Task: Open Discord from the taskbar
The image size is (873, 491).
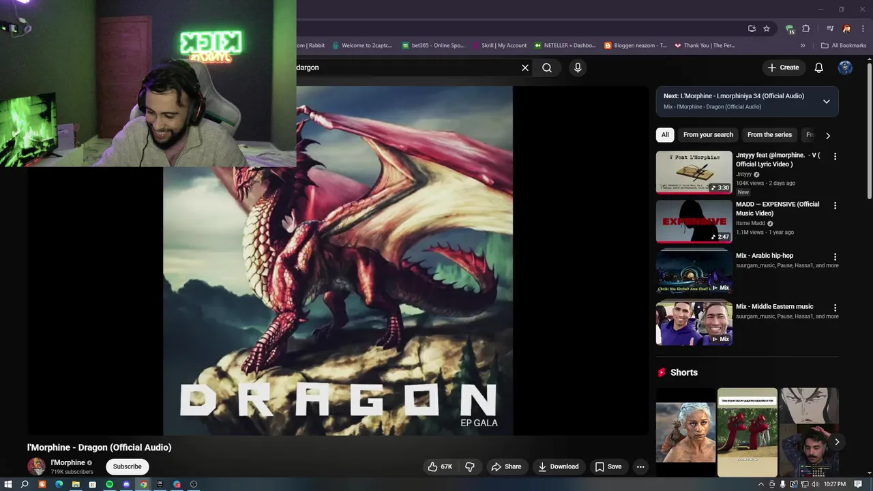Action: (126, 484)
